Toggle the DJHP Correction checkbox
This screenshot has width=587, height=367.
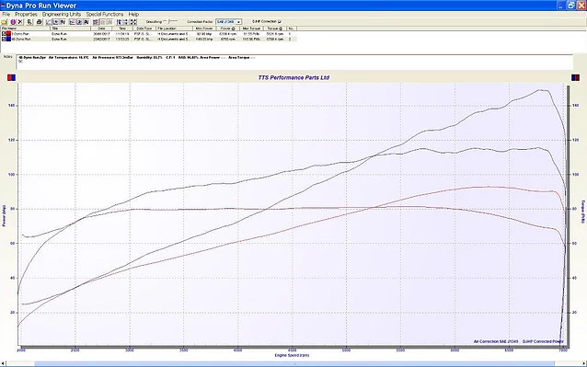(x=280, y=22)
